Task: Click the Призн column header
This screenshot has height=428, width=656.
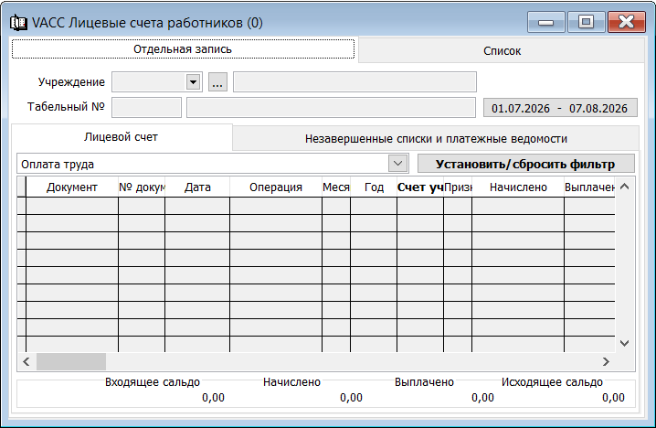Action: point(458,187)
